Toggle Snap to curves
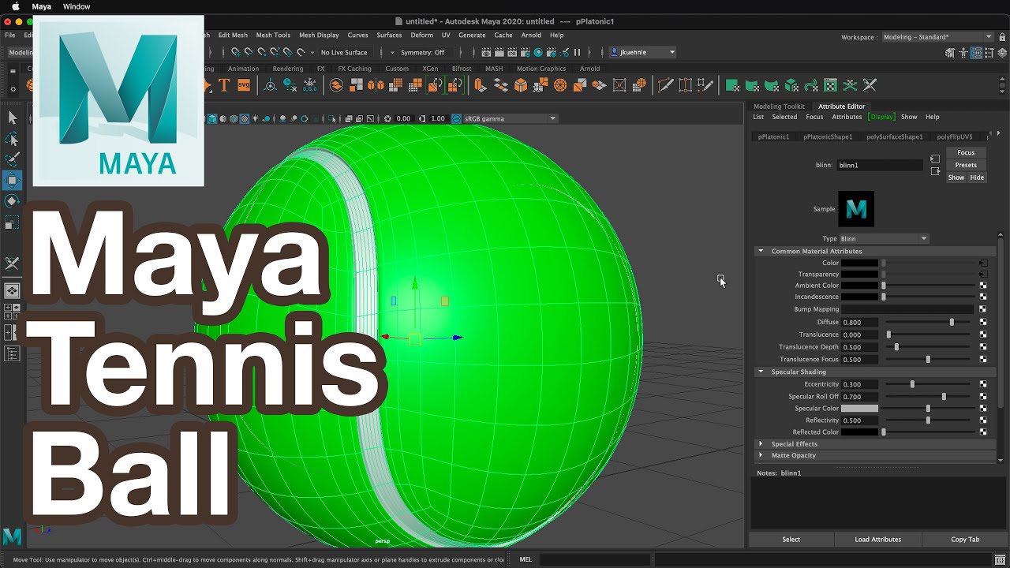The height and width of the screenshot is (568, 1010). (x=248, y=52)
